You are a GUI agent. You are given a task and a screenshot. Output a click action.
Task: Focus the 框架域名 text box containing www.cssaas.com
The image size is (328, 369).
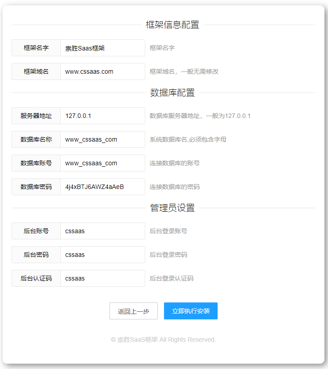click(x=102, y=71)
